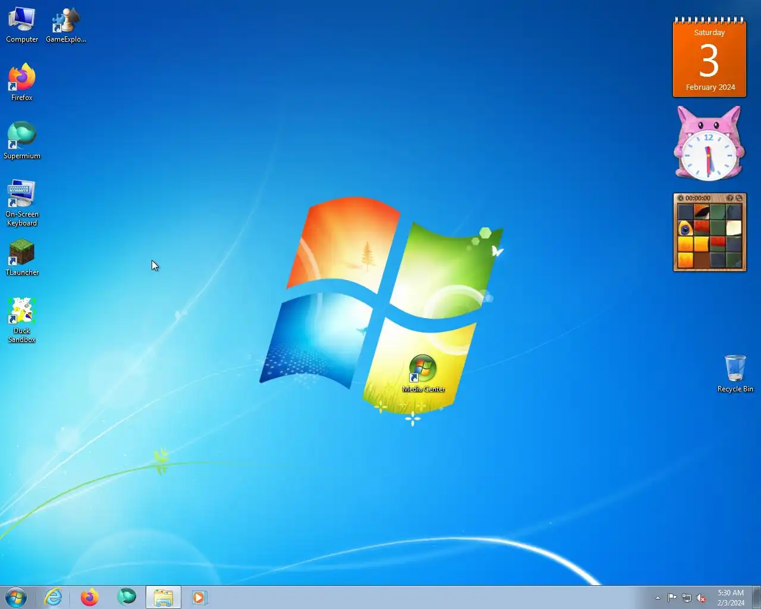
Task: Click the network tray icon
Action: (687, 598)
